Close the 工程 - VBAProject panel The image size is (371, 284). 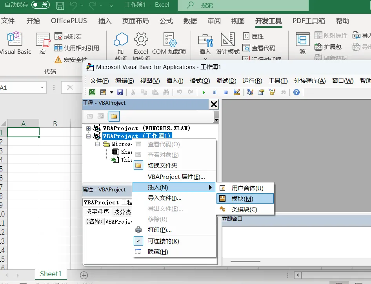tap(214, 104)
